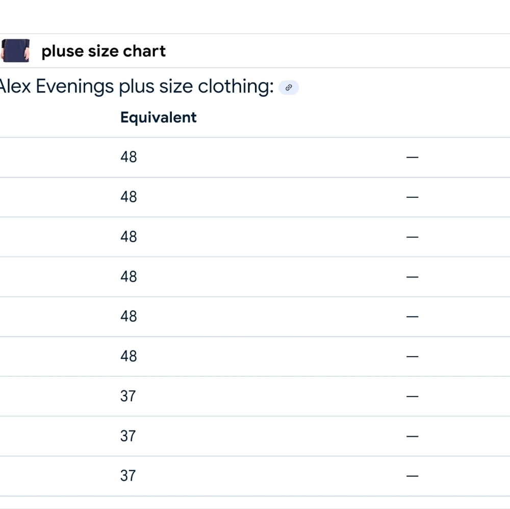The image size is (510, 509).
Task: Click the dash in the last 37 row
Action: pos(412,476)
